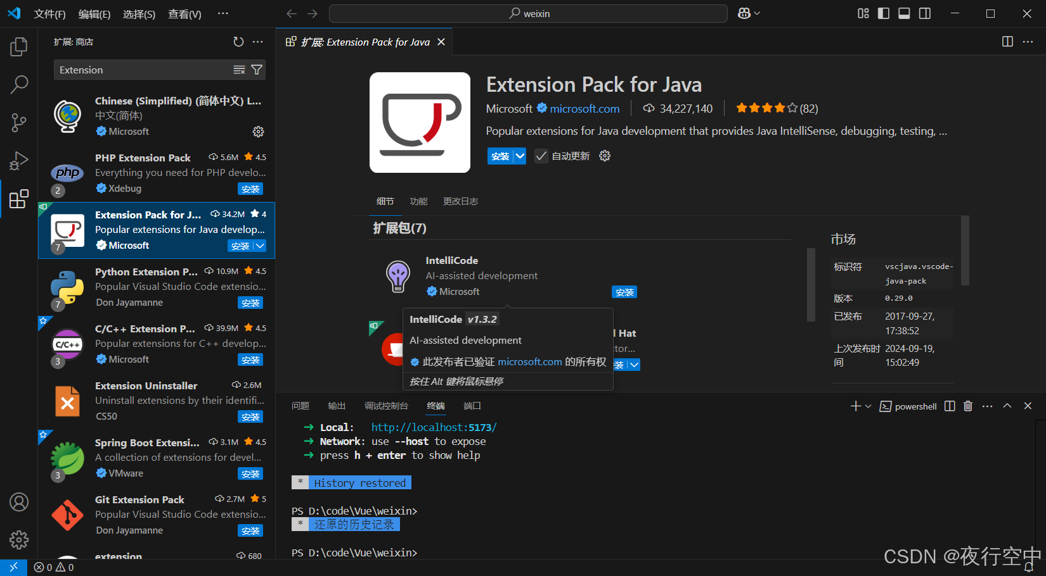The image size is (1046, 576).
Task: Click the weixin command center search box
Action: click(528, 13)
